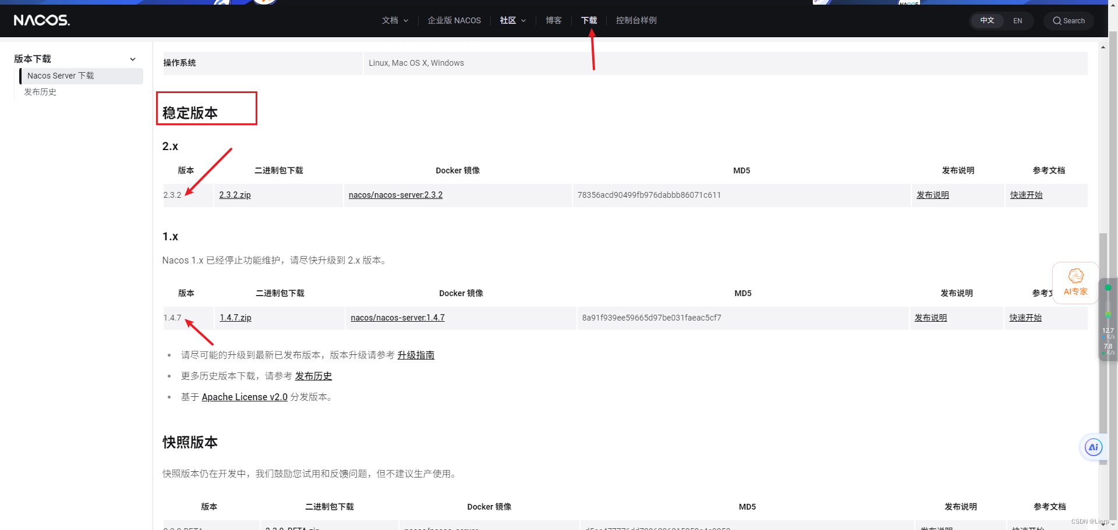Open 发布说明 for version 1.4.7

pyautogui.click(x=931, y=318)
